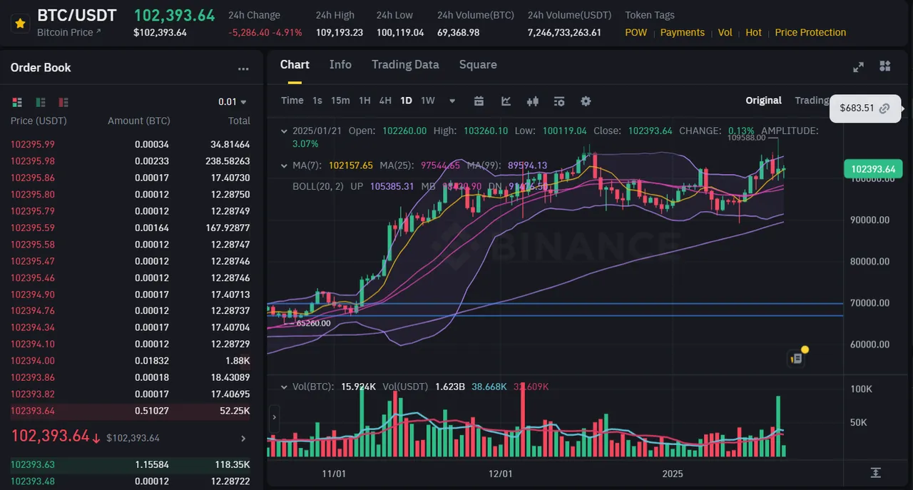Image resolution: width=913 pixels, height=490 pixels.
Task: Open the order marker icon on chart
Action: (797, 359)
